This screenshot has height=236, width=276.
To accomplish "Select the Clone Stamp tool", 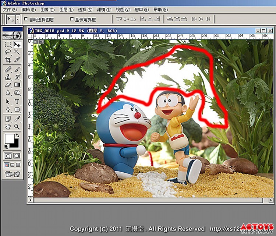I will click(x=8, y=77).
